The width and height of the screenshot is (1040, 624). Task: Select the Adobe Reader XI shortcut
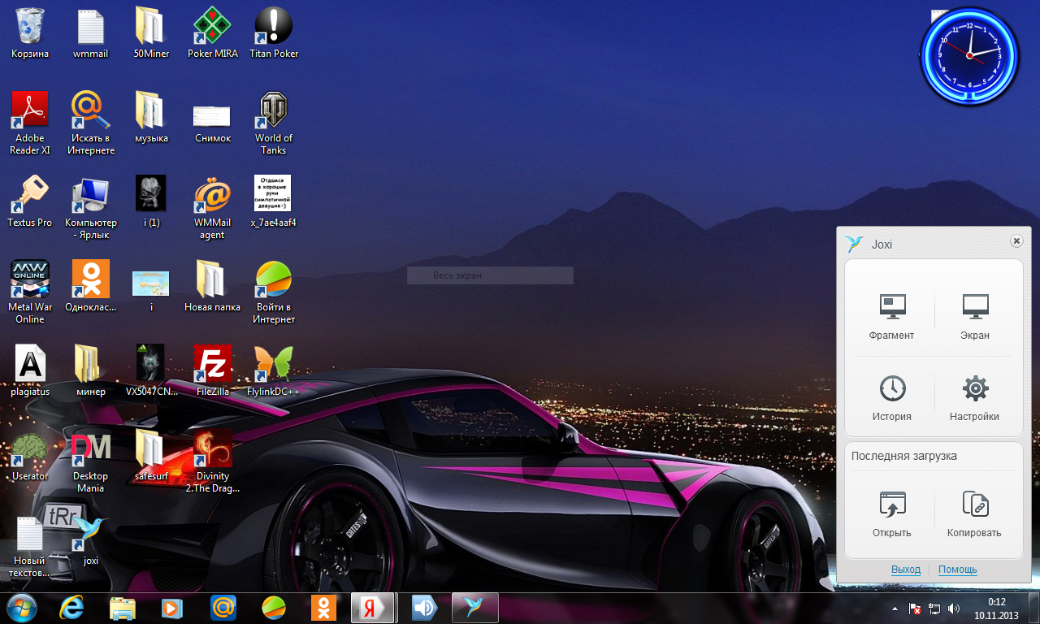pyautogui.click(x=30, y=123)
